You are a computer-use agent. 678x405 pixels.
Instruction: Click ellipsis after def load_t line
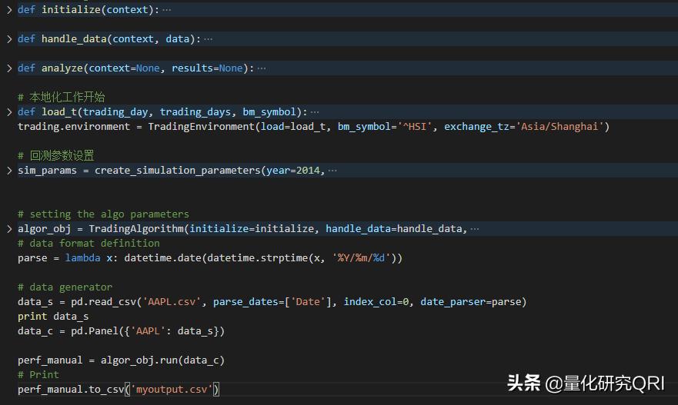click(x=315, y=112)
